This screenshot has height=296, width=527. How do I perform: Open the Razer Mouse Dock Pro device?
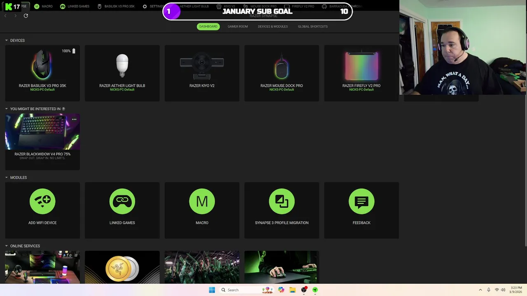[x=282, y=73]
